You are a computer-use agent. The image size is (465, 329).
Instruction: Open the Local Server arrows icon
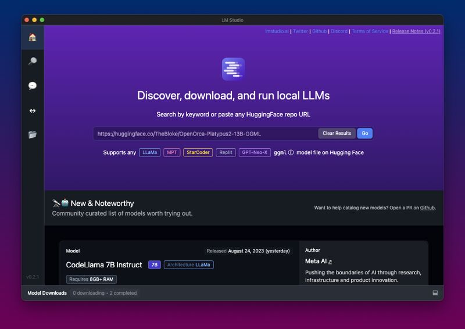click(33, 110)
